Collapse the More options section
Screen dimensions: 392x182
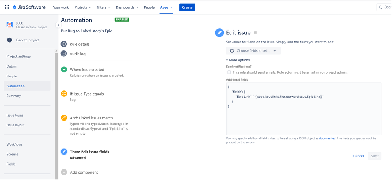(238, 60)
